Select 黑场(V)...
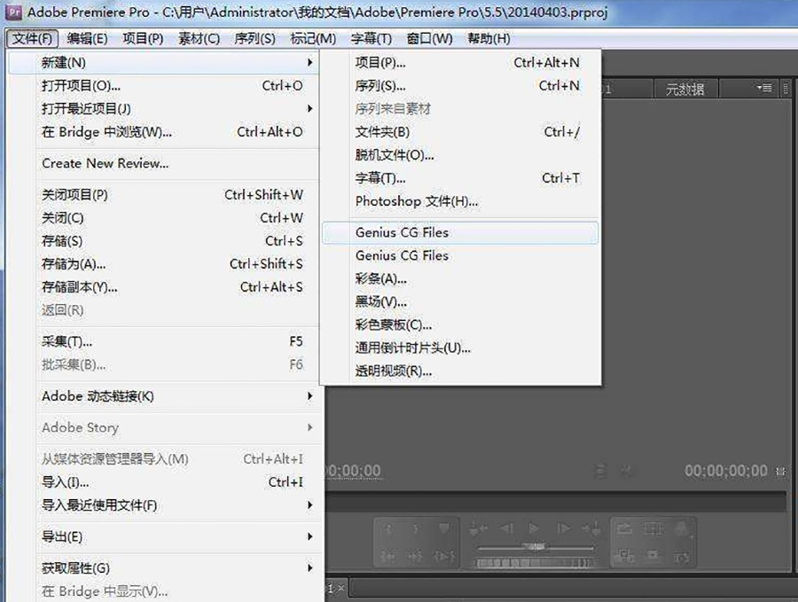 click(x=460, y=301)
